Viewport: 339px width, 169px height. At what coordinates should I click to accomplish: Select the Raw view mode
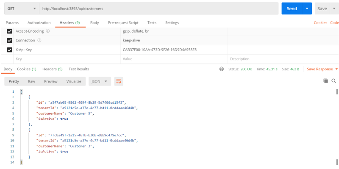click(x=31, y=81)
